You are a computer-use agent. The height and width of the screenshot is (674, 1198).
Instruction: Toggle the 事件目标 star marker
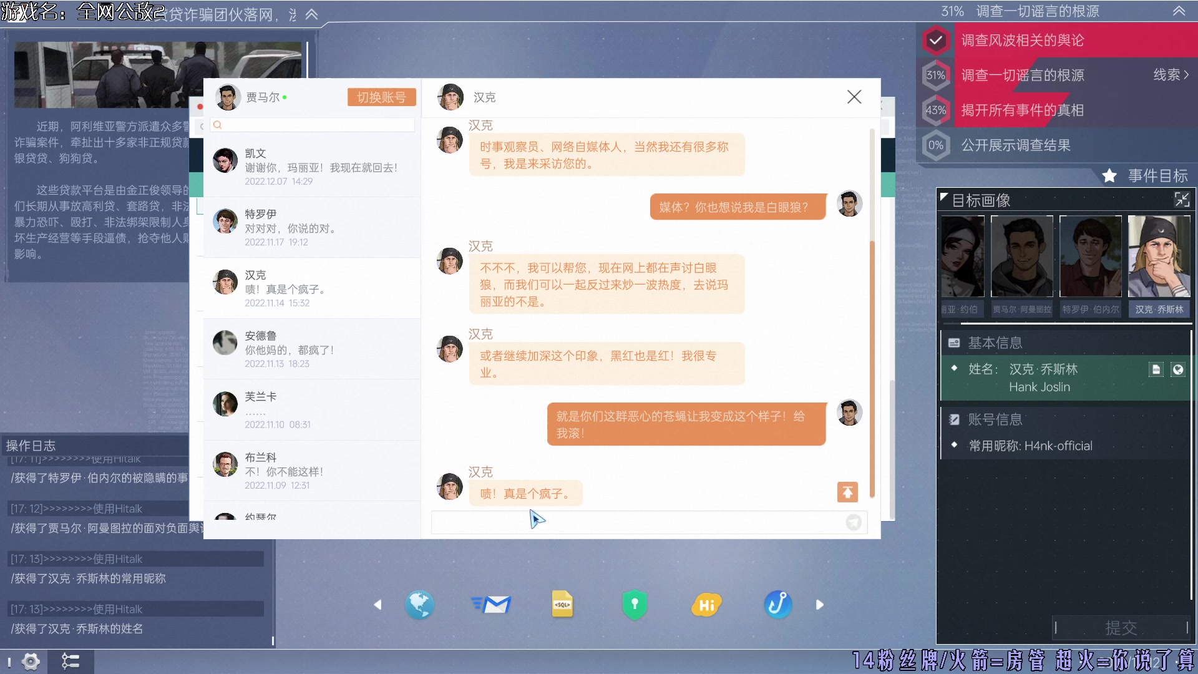[1110, 176]
